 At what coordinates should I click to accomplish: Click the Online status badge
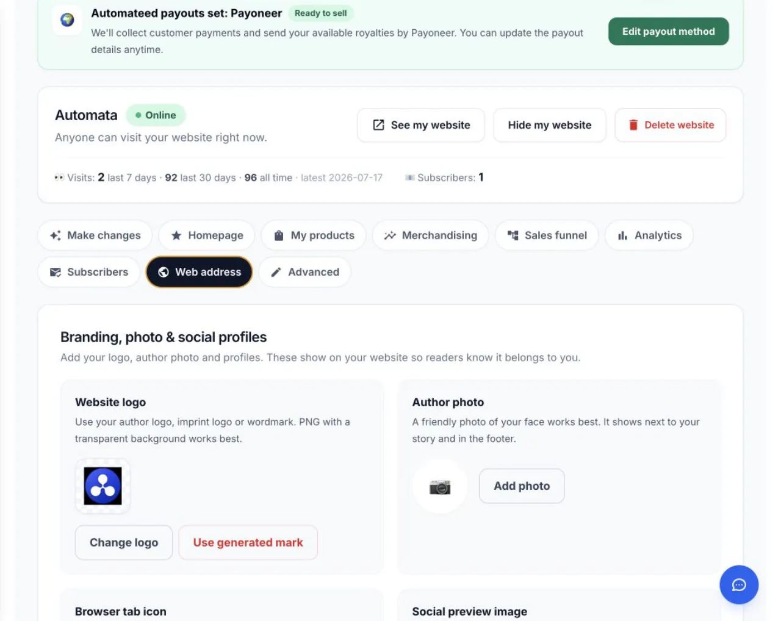click(156, 115)
